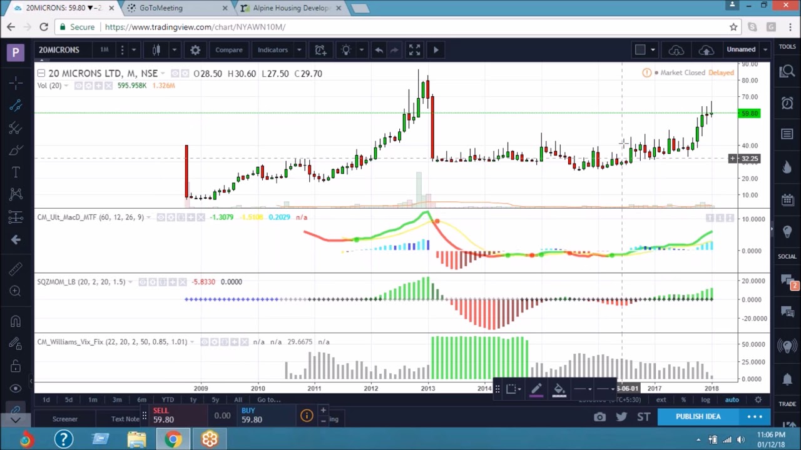Viewport: 801px width, 450px height.
Task: Open the Screener bottom tab
Action: pyautogui.click(x=65, y=419)
